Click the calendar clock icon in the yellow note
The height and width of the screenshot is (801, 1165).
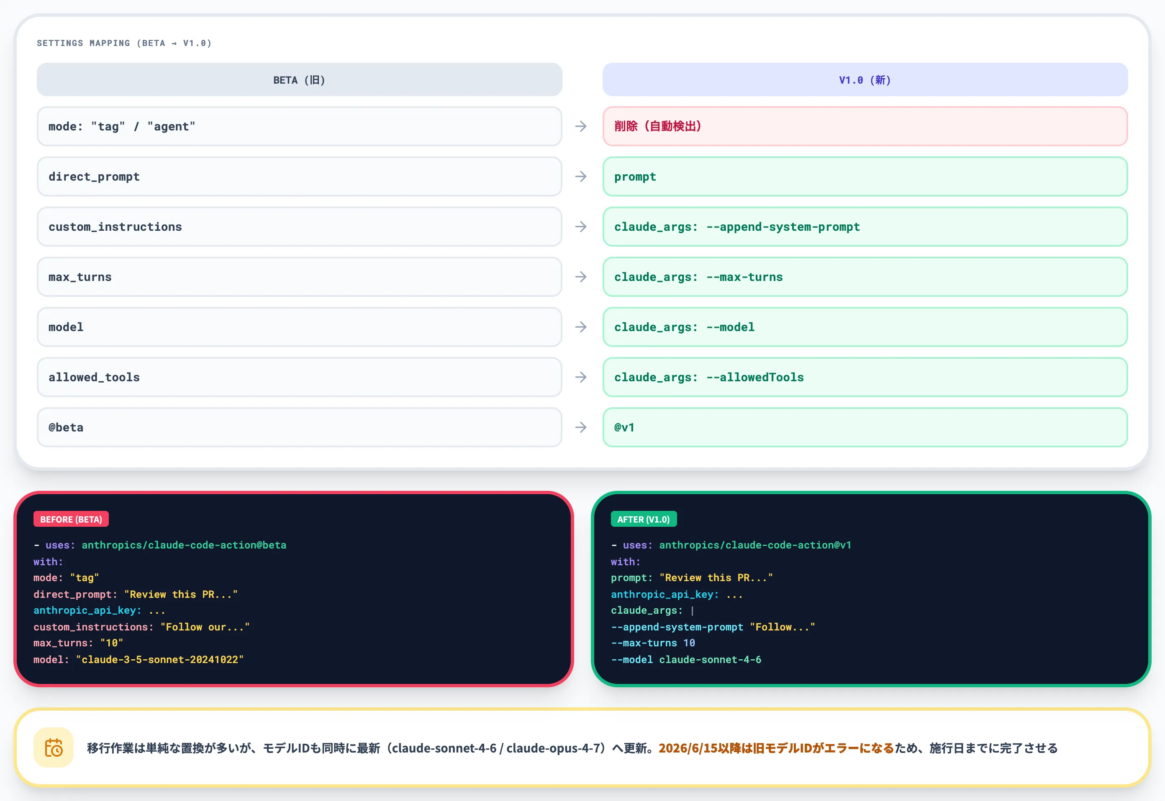pos(54,748)
